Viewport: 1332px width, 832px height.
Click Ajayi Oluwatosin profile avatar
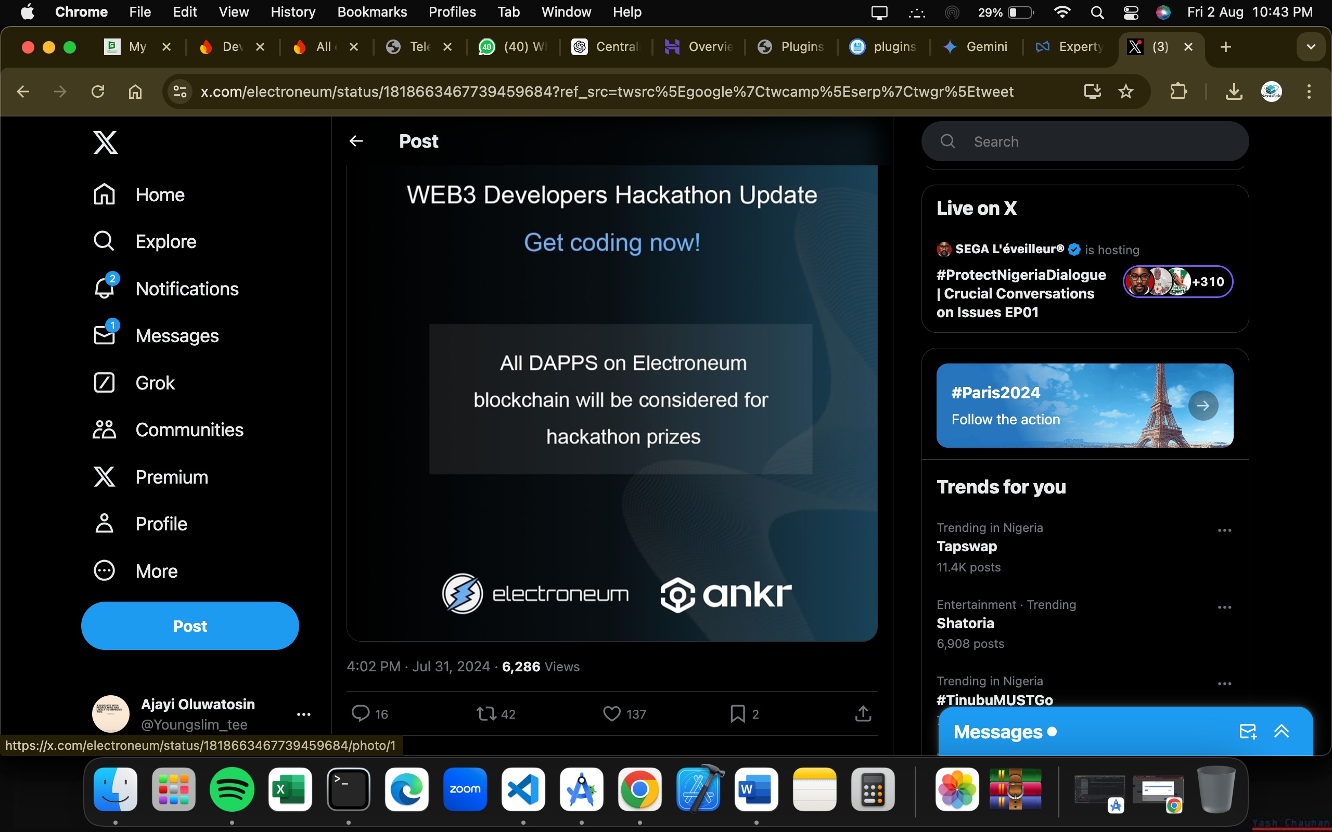(x=111, y=713)
